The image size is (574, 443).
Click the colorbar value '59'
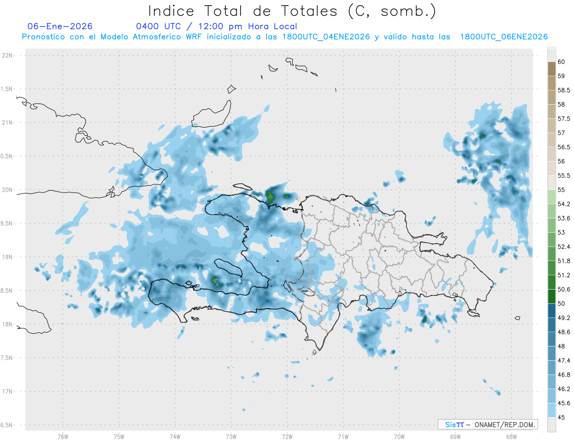(x=562, y=76)
